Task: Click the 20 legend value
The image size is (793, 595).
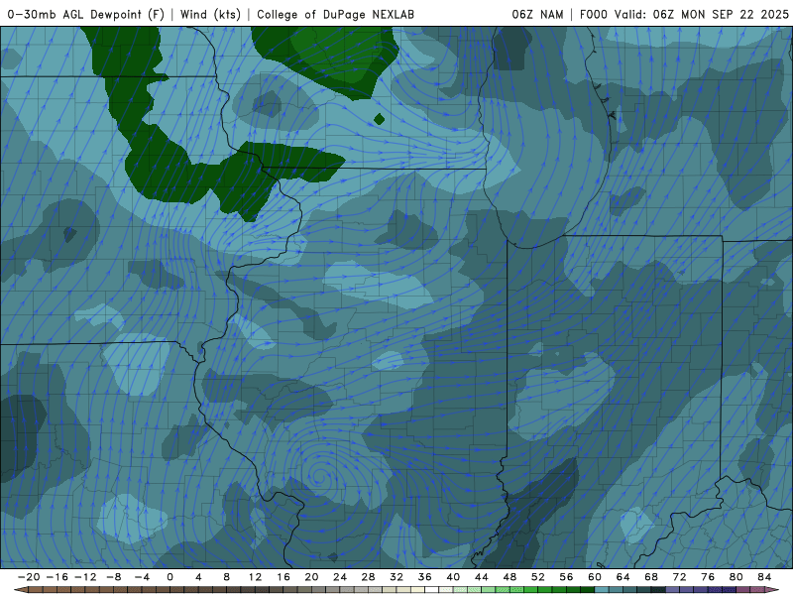Action: coord(311,577)
